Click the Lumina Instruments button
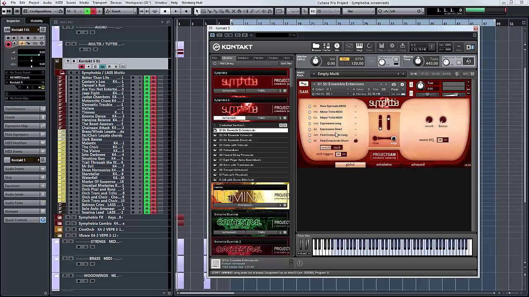 245,205
